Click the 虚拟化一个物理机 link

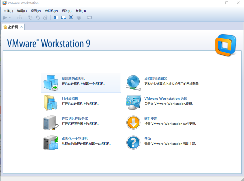click(75, 138)
